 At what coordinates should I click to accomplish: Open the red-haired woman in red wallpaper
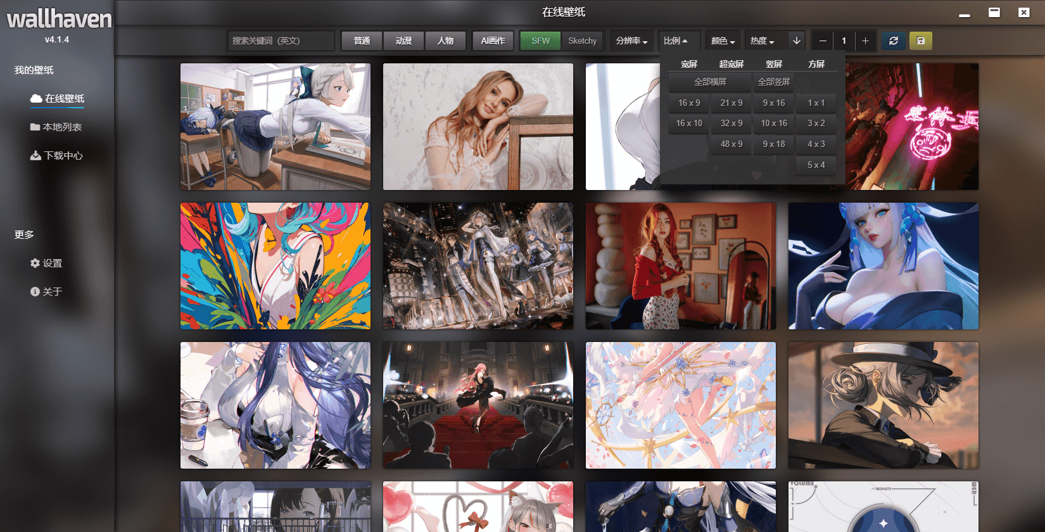tap(681, 266)
